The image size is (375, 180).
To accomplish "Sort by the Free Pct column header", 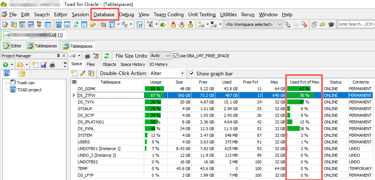I will (x=250, y=82).
